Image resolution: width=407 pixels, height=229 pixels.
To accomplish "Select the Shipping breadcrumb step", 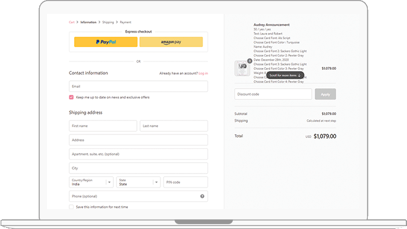I will coord(108,22).
